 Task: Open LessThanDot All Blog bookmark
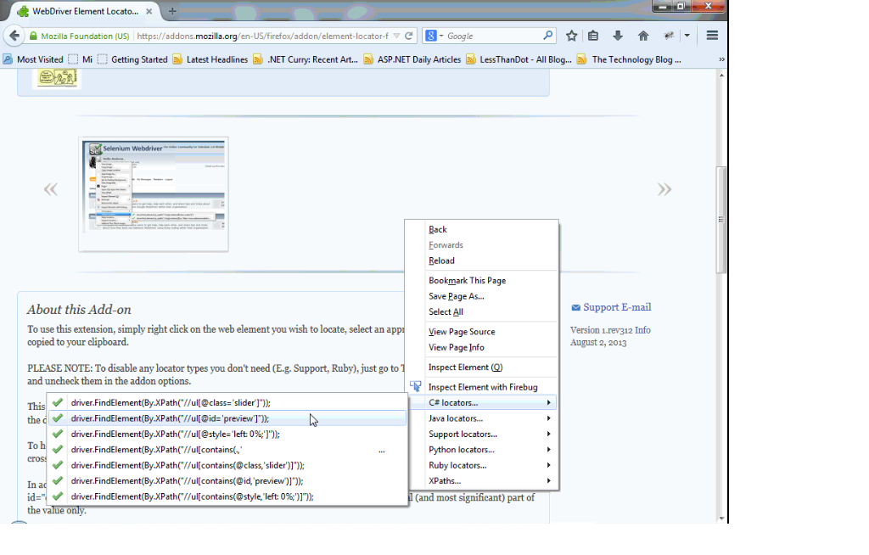pyautogui.click(x=519, y=59)
